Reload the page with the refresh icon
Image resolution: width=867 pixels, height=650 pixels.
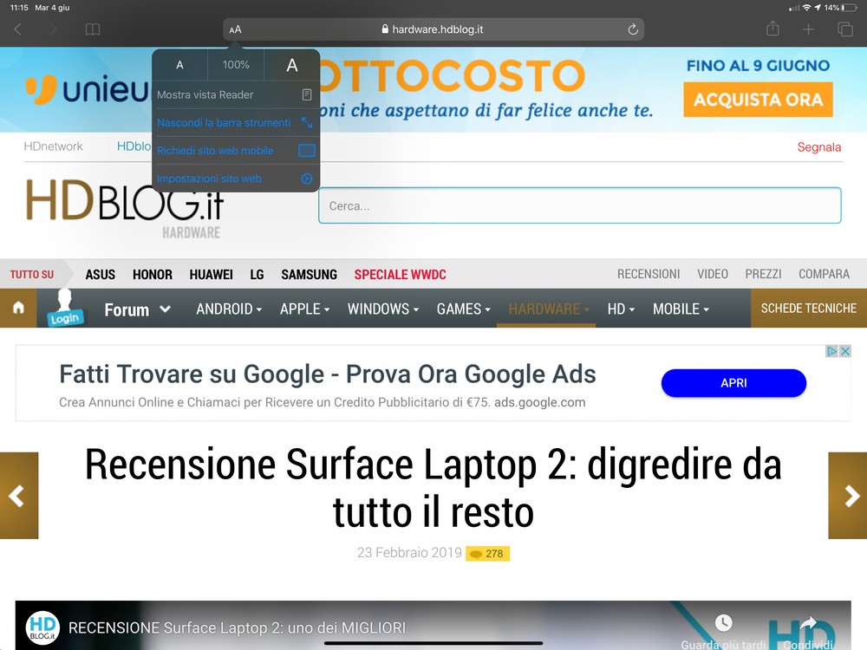click(x=633, y=29)
